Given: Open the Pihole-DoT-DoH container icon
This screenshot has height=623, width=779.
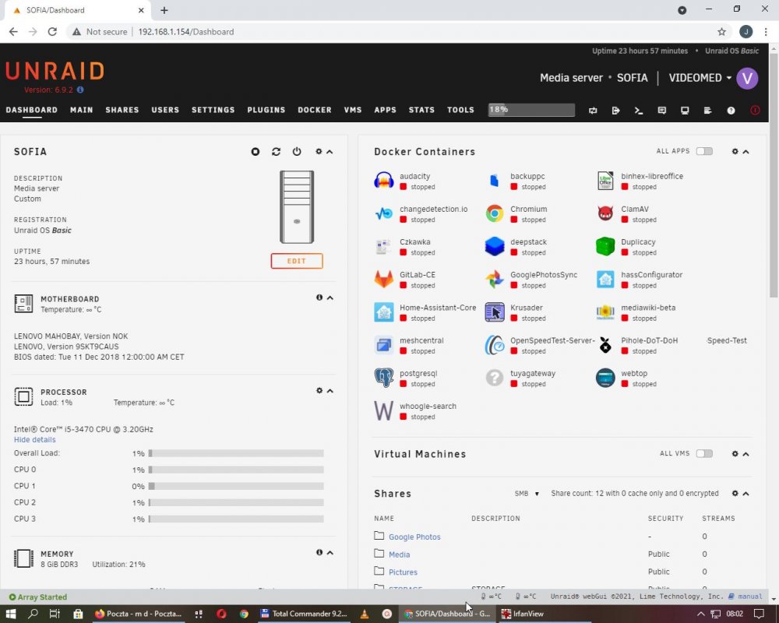Looking at the screenshot, I should tap(605, 345).
